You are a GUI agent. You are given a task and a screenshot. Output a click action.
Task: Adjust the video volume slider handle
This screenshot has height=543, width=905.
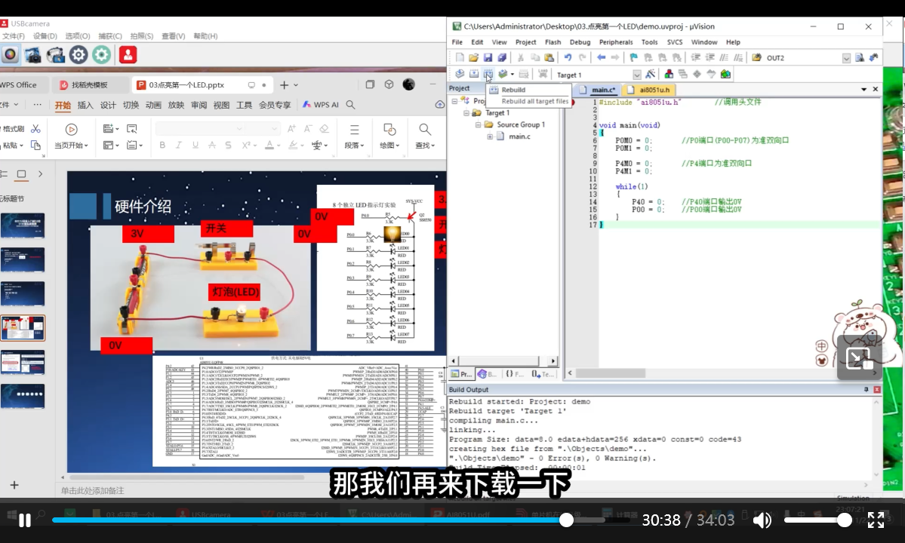[845, 520]
